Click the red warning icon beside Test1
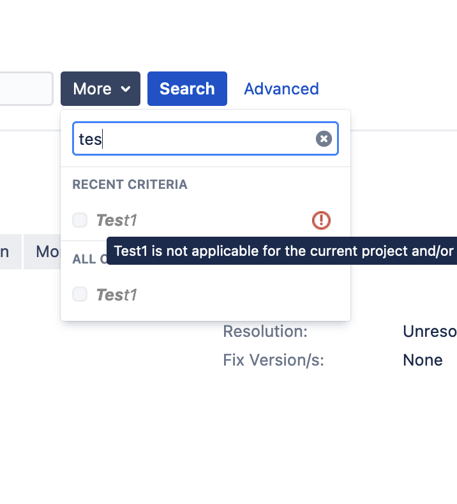Screen dimensions: 457x504 (x=321, y=221)
